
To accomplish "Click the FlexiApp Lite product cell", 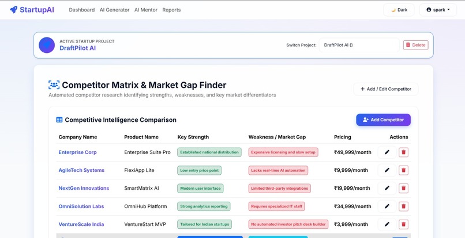I will 139,170.
